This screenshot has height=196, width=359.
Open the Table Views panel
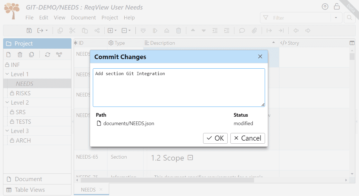[37, 190]
